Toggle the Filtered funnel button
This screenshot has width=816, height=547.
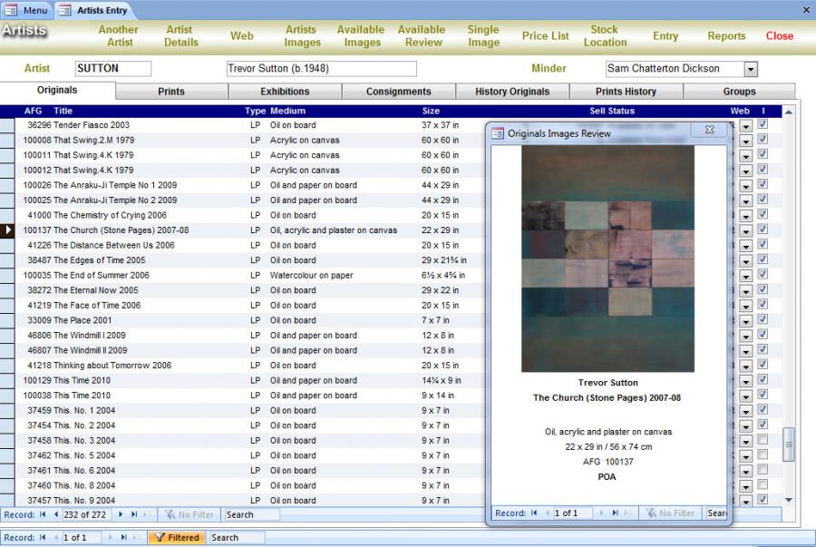click(175, 537)
